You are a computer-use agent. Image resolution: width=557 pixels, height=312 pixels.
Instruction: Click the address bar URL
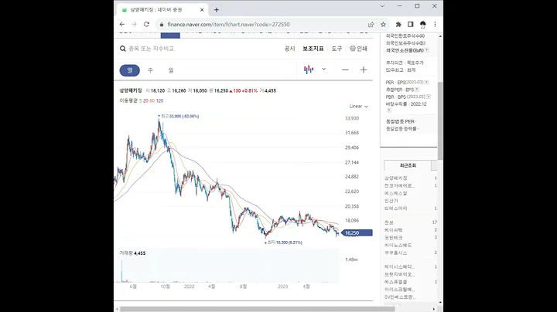[x=229, y=25]
